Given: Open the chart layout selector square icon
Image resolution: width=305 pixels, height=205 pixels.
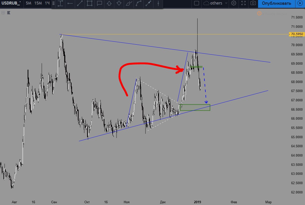Looking at the screenshot, I should (197, 3).
